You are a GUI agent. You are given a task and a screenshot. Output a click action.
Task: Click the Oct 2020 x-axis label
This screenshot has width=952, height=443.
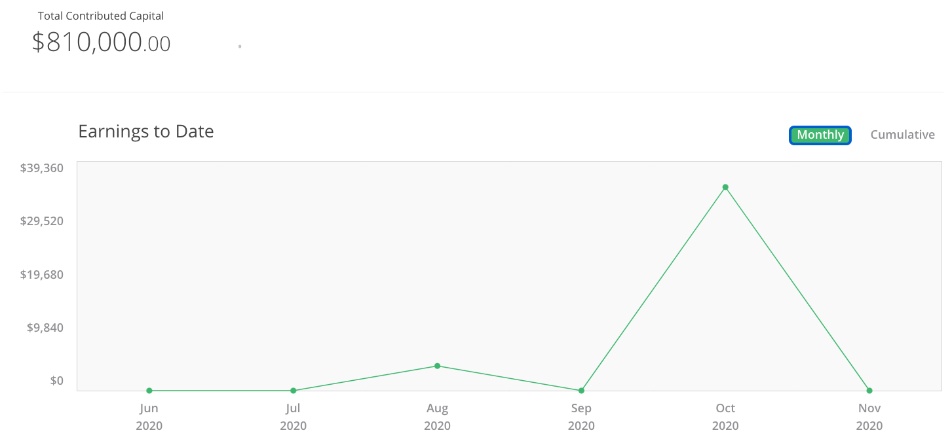click(x=725, y=417)
